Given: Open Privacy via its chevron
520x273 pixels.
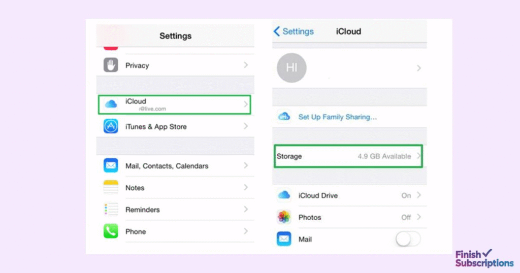Looking at the screenshot, I should (246, 65).
